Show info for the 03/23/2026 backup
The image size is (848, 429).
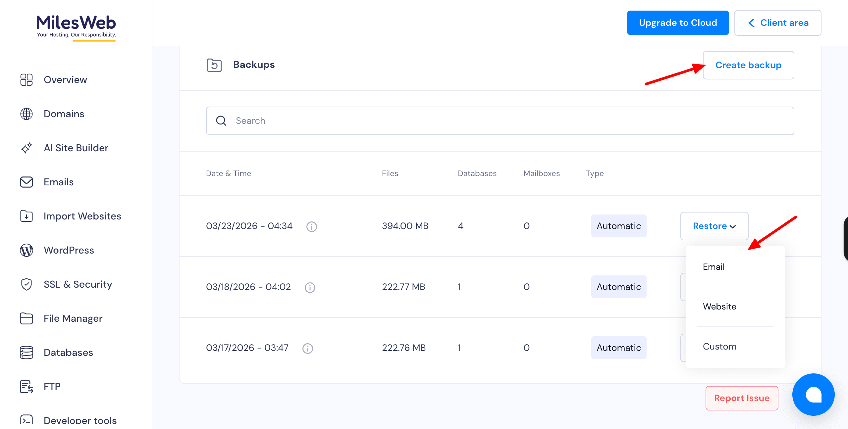click(311, 227)
